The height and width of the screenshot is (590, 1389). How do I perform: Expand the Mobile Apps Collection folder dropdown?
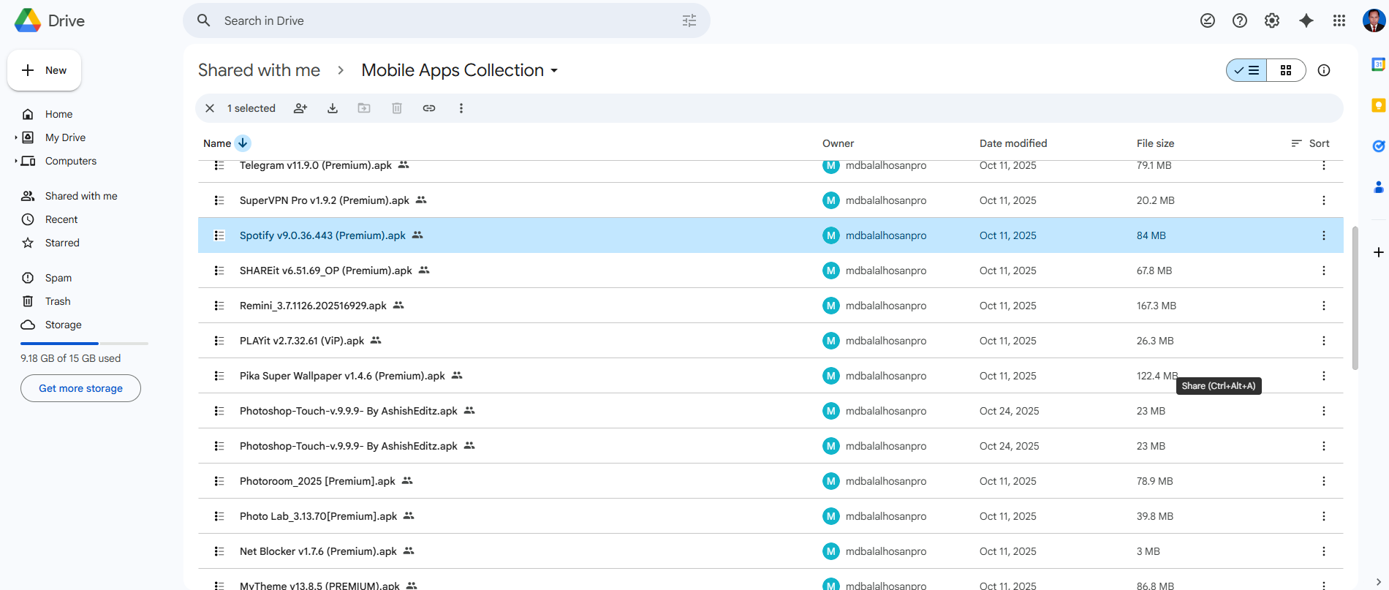554,71
